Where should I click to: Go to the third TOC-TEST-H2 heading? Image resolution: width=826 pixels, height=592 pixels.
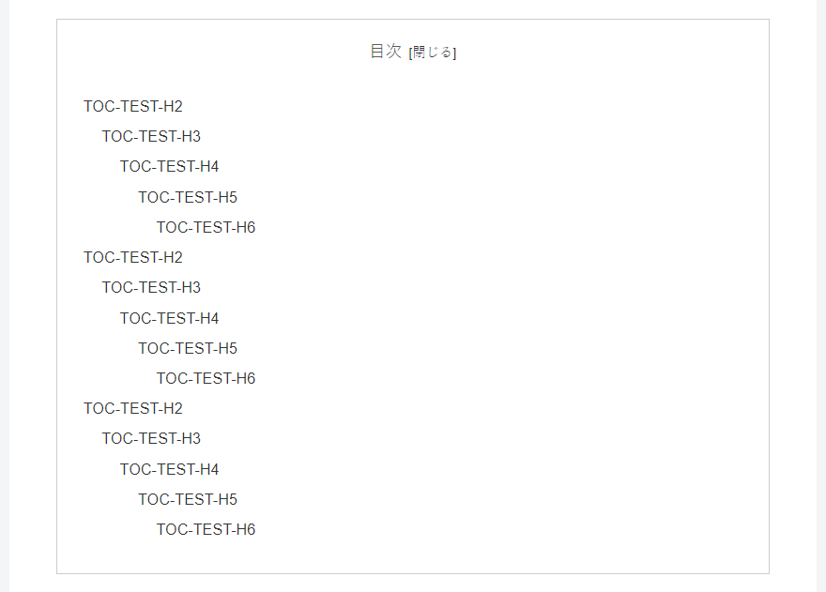(x=133, y=408)
